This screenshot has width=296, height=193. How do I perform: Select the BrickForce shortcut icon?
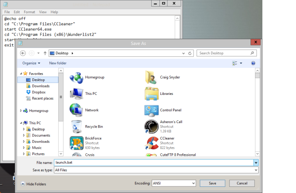[x=76, y=143]
